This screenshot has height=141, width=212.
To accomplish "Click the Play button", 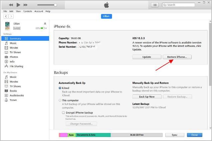I will point(18,5).
